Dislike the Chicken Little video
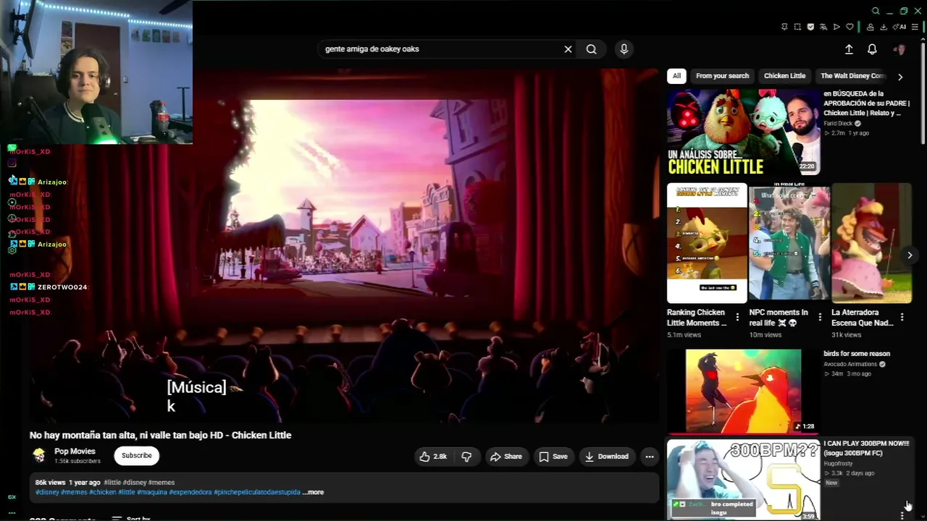The width and height of the screenshot is (927, 521). click(x=466, y=457)
